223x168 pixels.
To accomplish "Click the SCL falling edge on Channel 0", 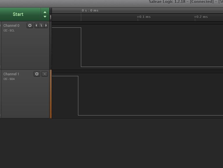I will [x=81, y=47].
